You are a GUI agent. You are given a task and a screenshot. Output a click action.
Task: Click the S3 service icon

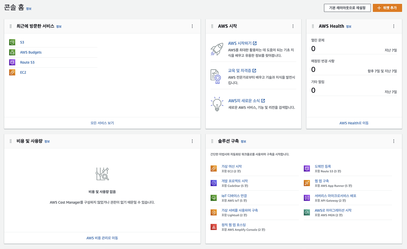(x=12, y=42)
